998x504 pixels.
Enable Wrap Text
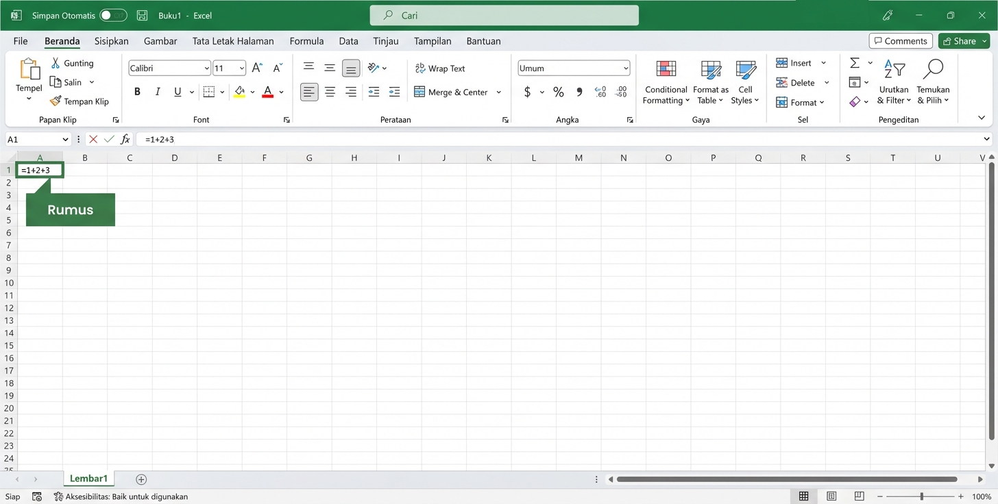coord(440,68)
